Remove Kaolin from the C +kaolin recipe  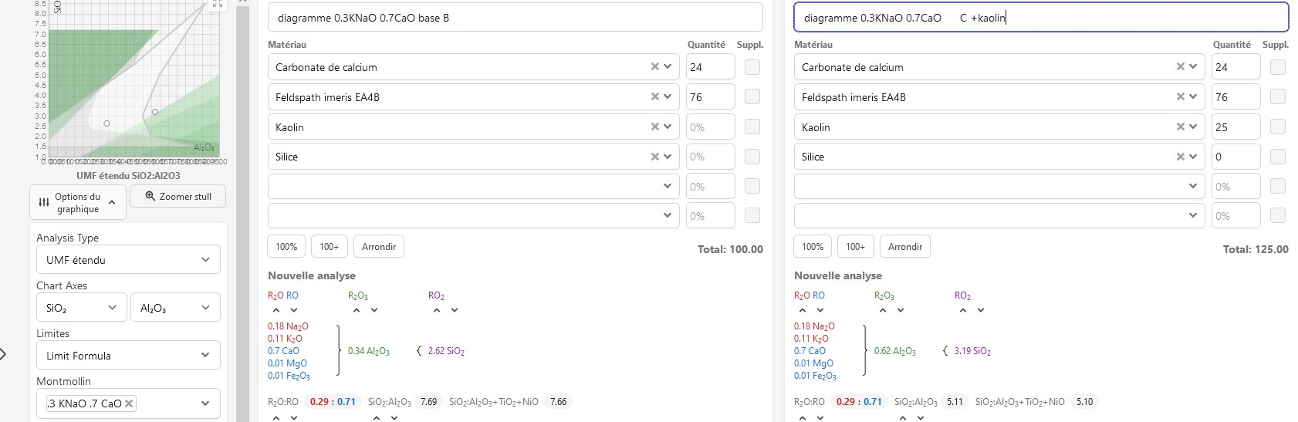tap(1180, 127)
